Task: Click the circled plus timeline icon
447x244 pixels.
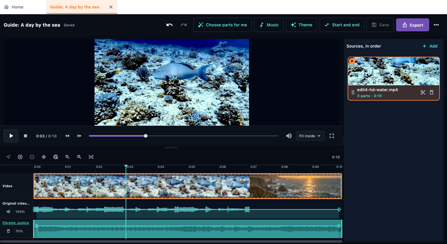Action: pyautogui.click(x=20, y=157)
